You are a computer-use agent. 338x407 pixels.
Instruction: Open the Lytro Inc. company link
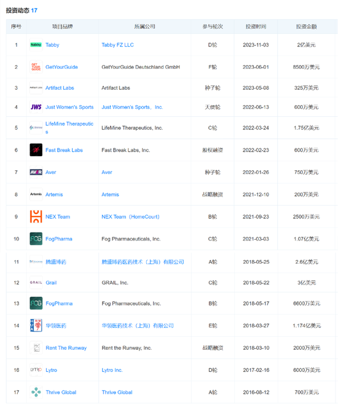112,370
